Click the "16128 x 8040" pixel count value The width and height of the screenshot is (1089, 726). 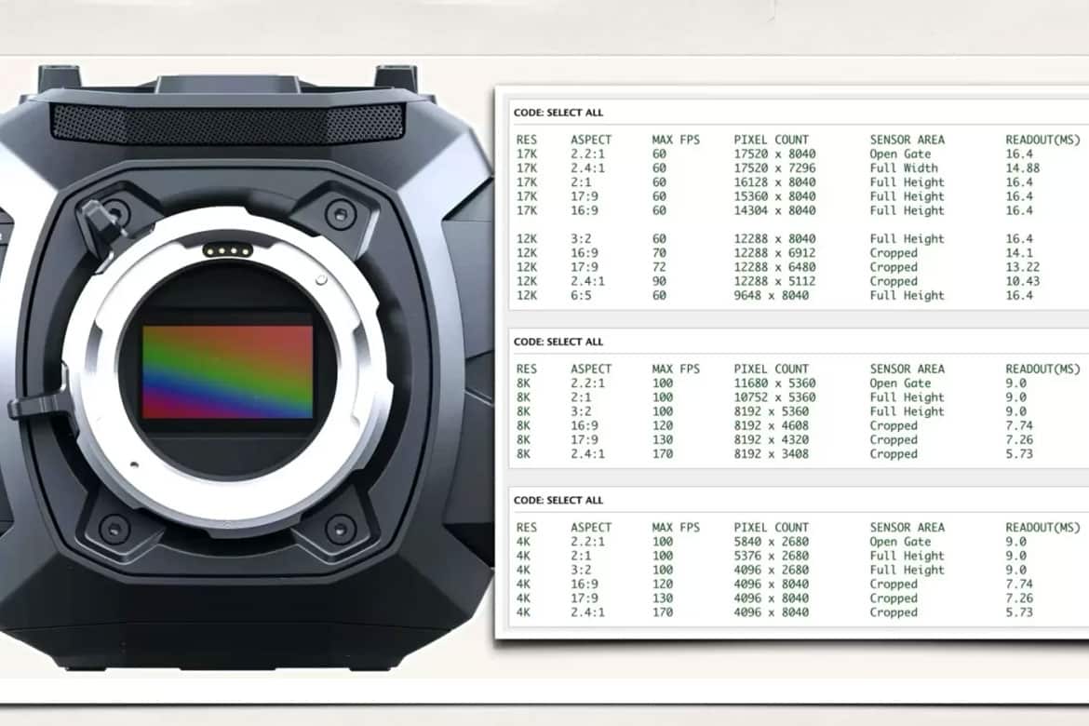coord(774,182)
